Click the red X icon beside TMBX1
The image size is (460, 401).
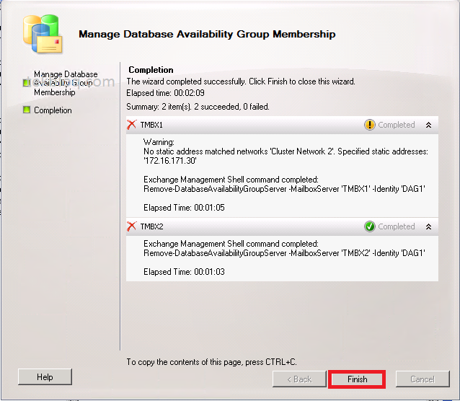point(132,125)
